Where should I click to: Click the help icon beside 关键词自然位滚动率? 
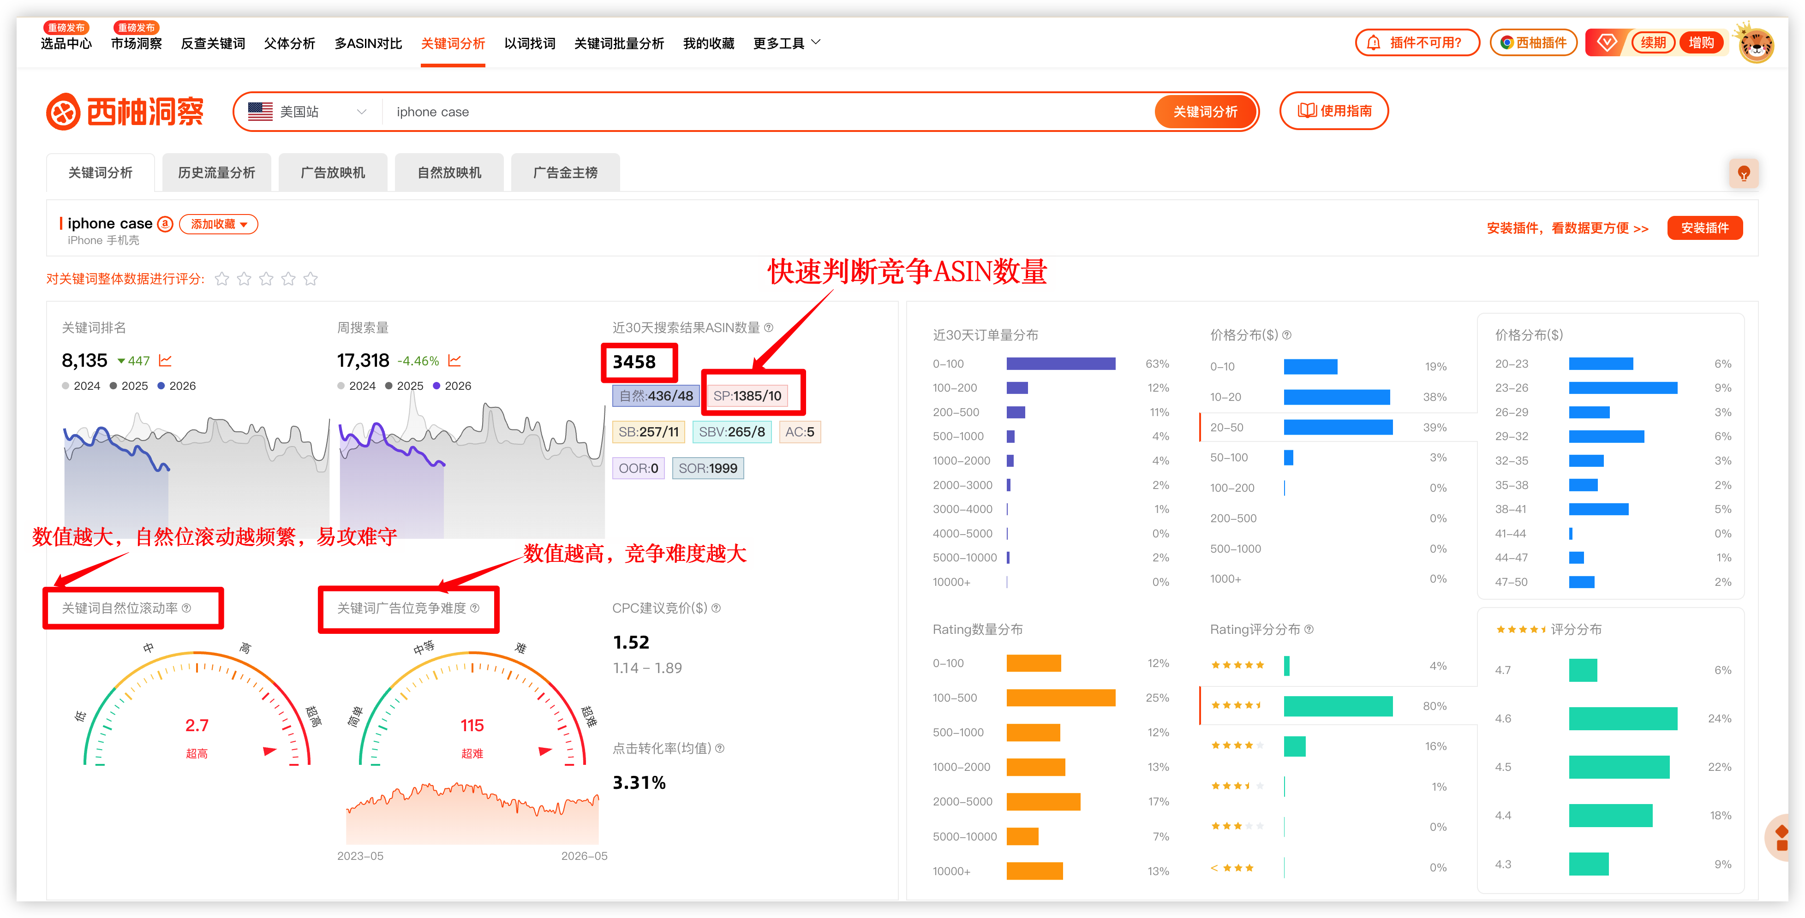click(x=186, y=608)
